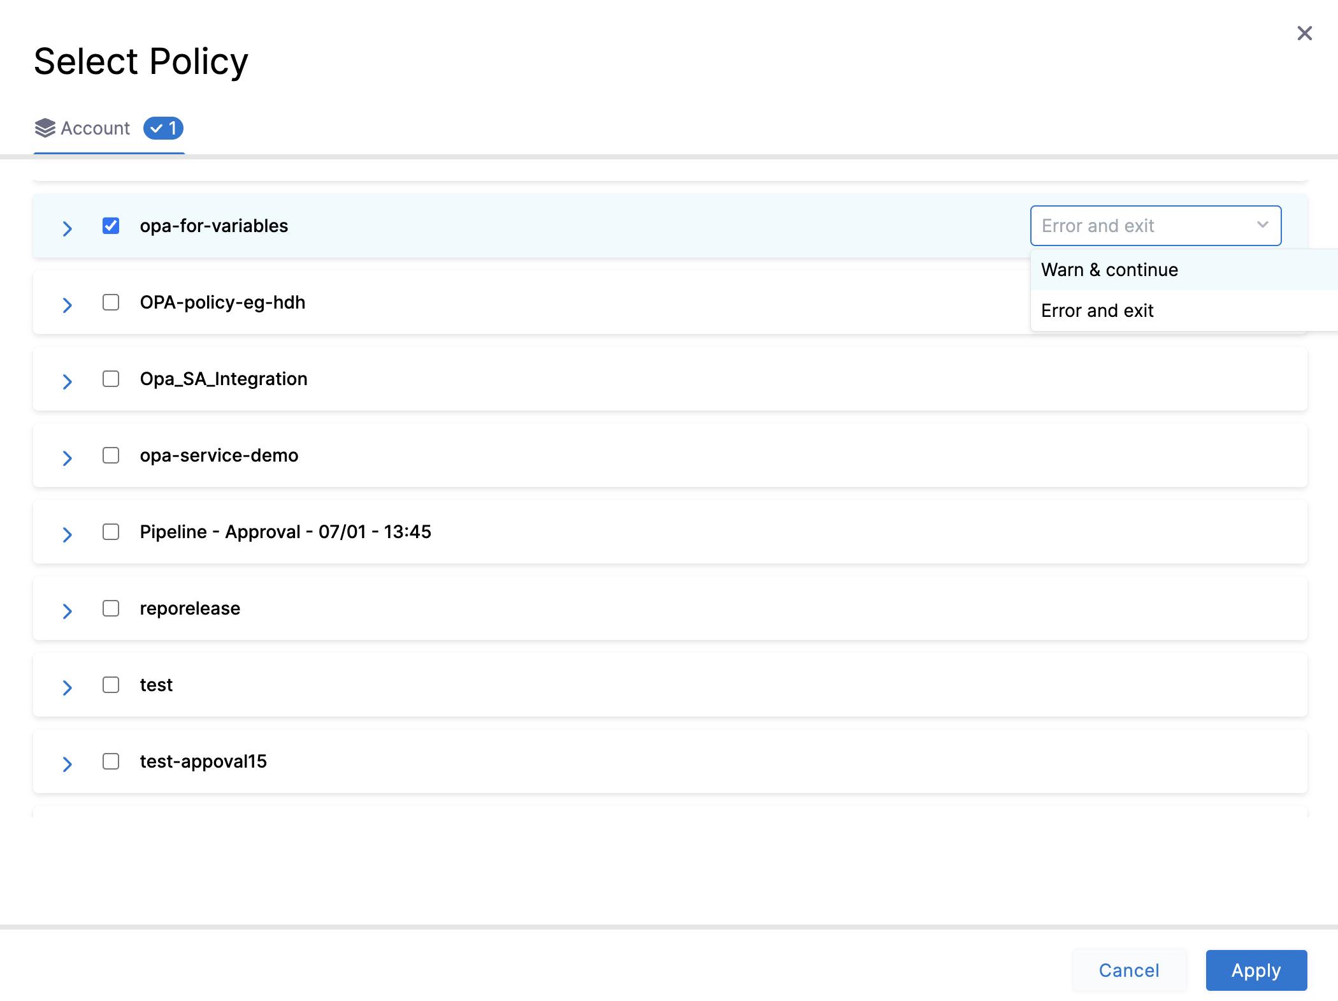Enable the opa-service-demo policy
This screenshot has width=1338, height=1001.
pos(111,456)
